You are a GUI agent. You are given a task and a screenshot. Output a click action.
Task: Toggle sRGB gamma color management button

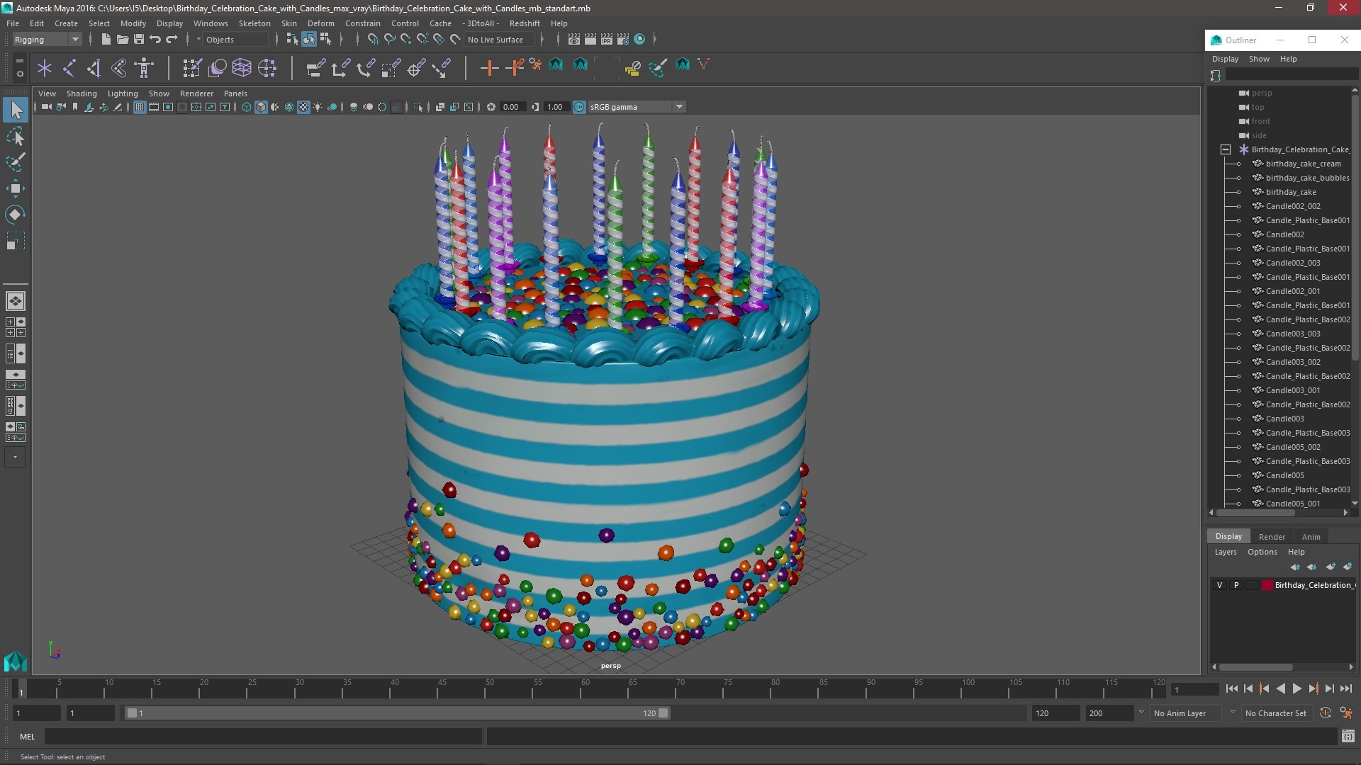coord(579,107)
